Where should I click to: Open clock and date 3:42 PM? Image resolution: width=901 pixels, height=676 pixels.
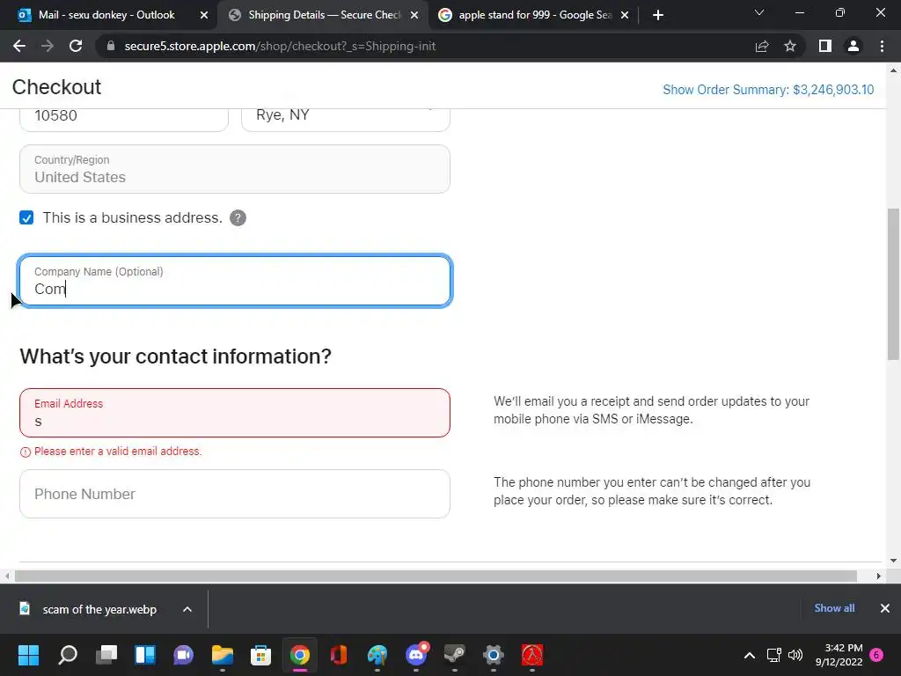(x=839, y=655)
